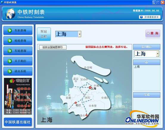Click the printing house advertisement image
The width and height of the screenshot is (165, 130).
(18, 96)
